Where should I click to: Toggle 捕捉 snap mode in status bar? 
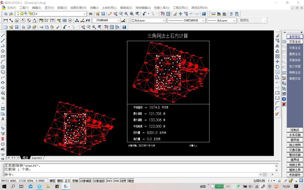[52, 181]
